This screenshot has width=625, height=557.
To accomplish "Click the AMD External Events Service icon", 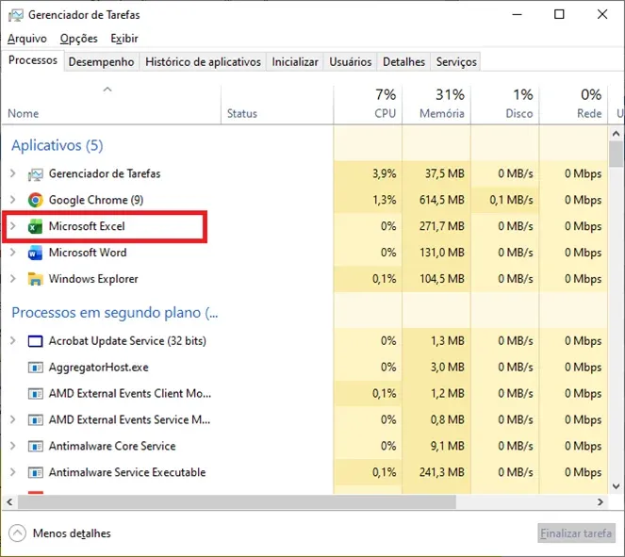I will (x=35, y=420).
